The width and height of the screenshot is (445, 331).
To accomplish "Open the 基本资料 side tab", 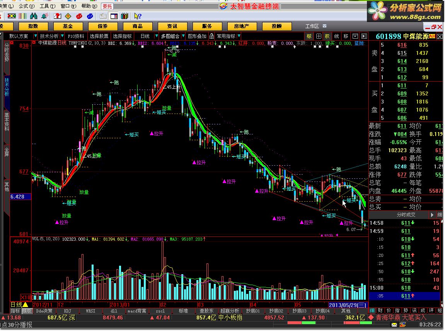I will (7, 122).
